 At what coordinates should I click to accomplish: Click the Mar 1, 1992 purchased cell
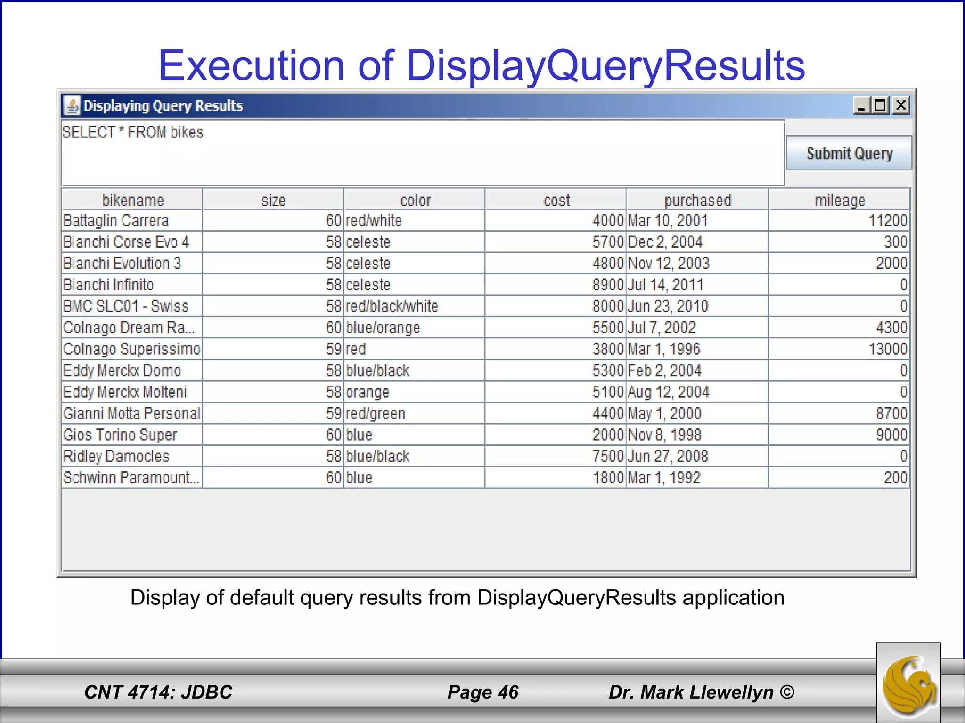tap(697, 477)
